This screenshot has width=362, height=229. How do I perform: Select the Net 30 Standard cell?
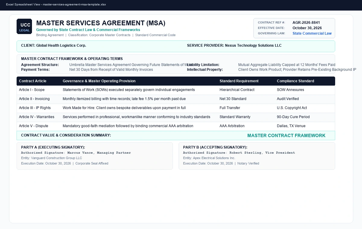point(233,99)
